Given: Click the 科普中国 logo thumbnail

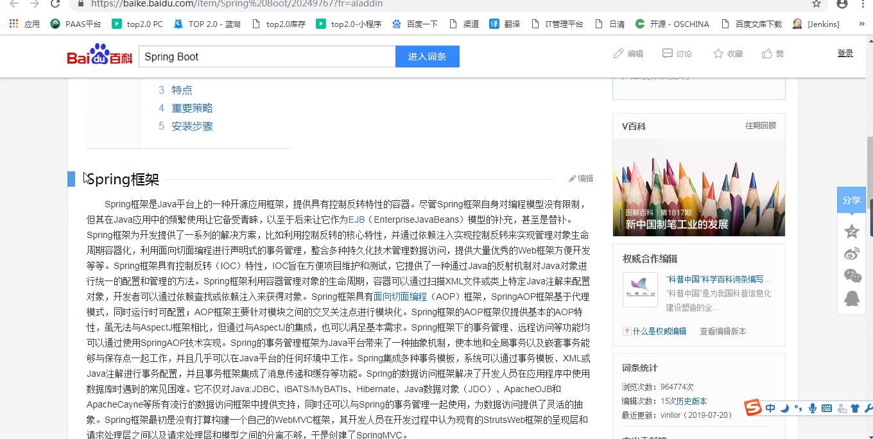Looking at the screenshot, I should click(640, 289).
